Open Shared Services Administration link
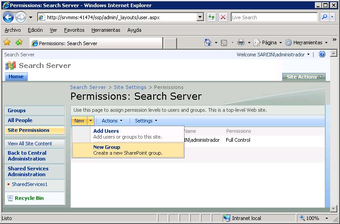 coord(28,171)
